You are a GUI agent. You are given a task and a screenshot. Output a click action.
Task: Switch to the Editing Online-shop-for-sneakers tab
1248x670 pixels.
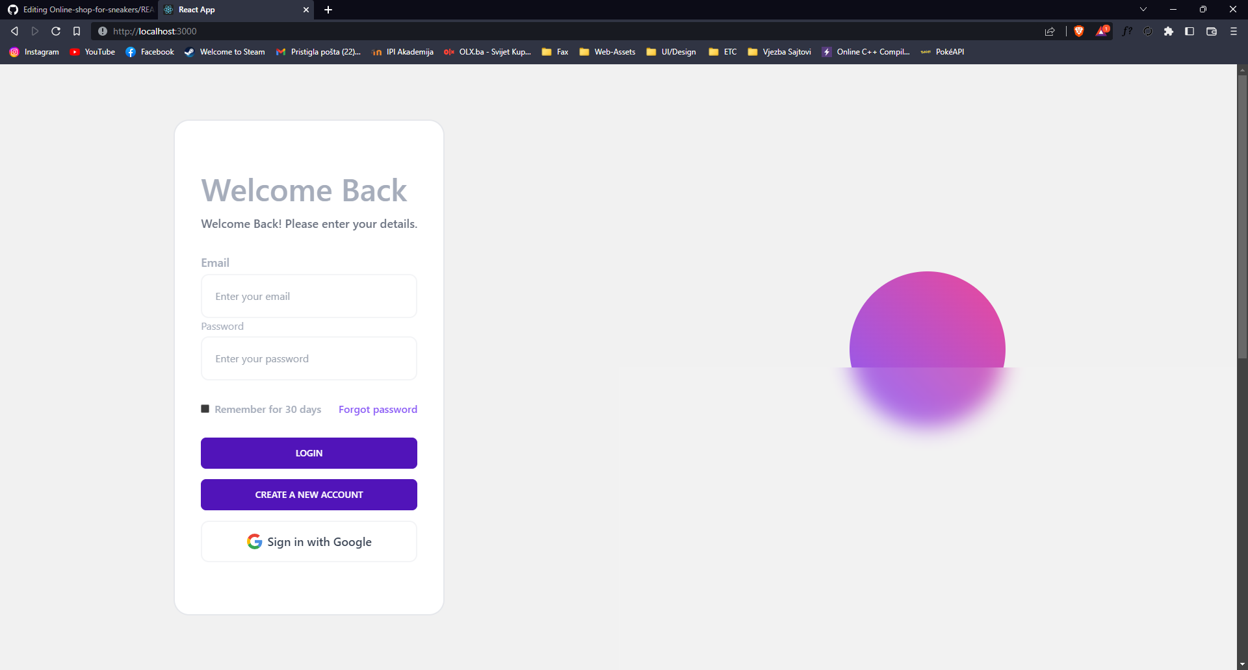click(x=80, y=10)
